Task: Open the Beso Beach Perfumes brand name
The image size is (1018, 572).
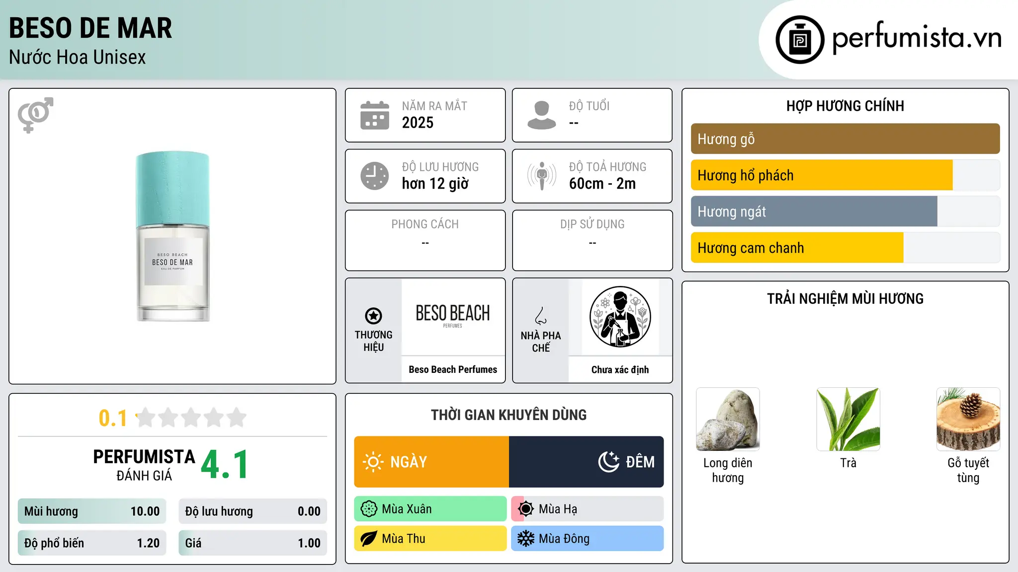Action: [x=453, y=369]
